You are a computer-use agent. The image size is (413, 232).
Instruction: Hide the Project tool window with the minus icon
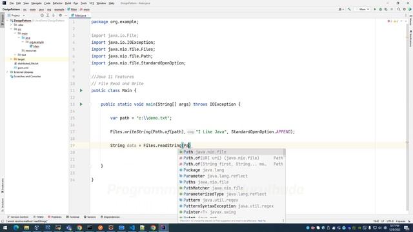[66, 15]
